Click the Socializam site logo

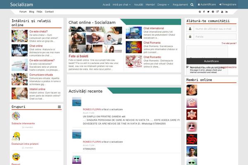coord(21,5)
